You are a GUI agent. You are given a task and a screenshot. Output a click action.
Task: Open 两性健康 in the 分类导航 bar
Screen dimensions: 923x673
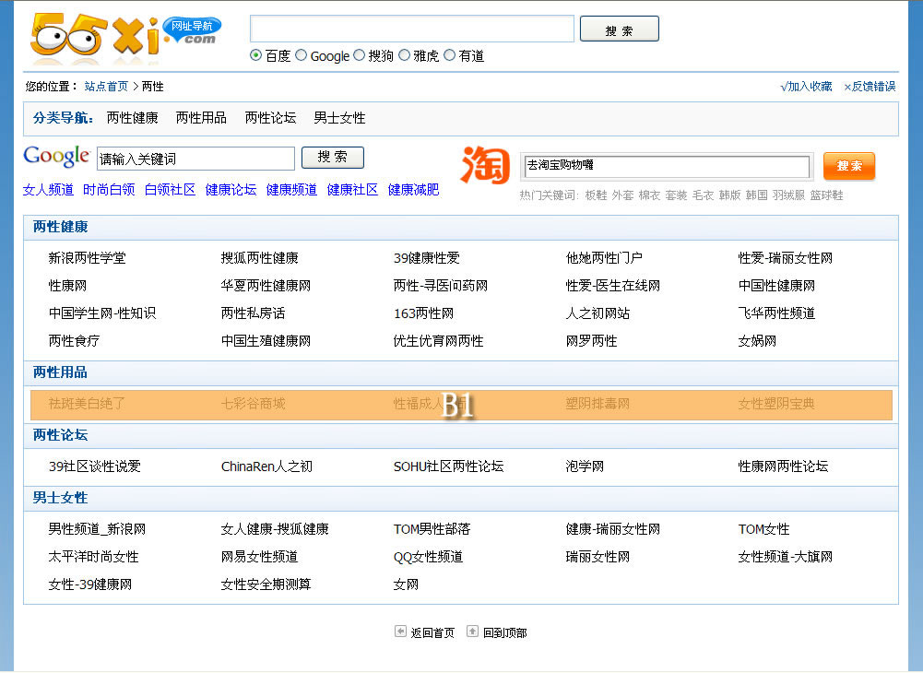(x=133, y=118)
